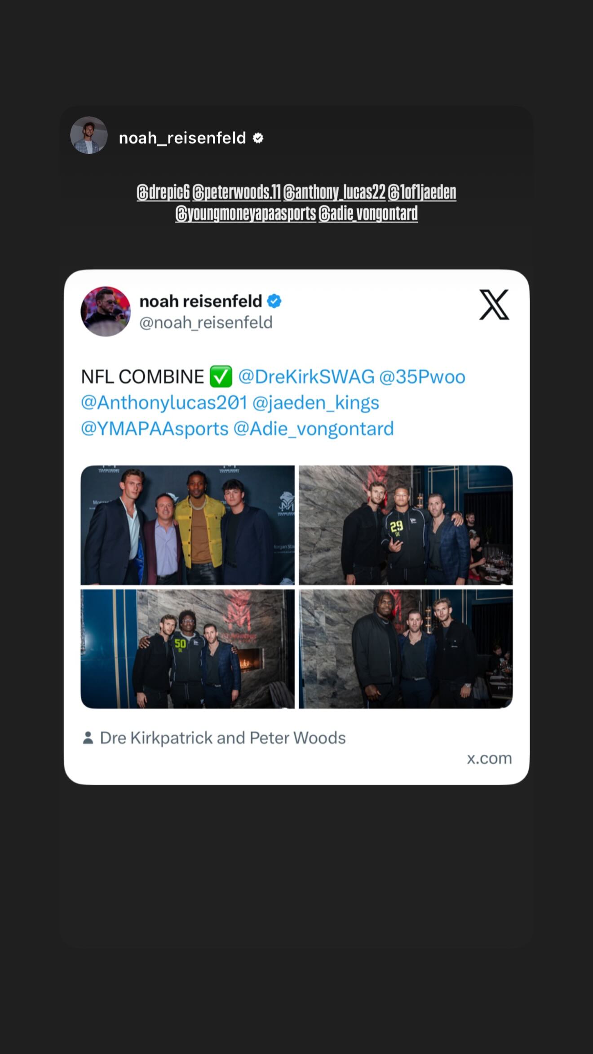Tap the tweet author's profile picture

coord(106,311)
